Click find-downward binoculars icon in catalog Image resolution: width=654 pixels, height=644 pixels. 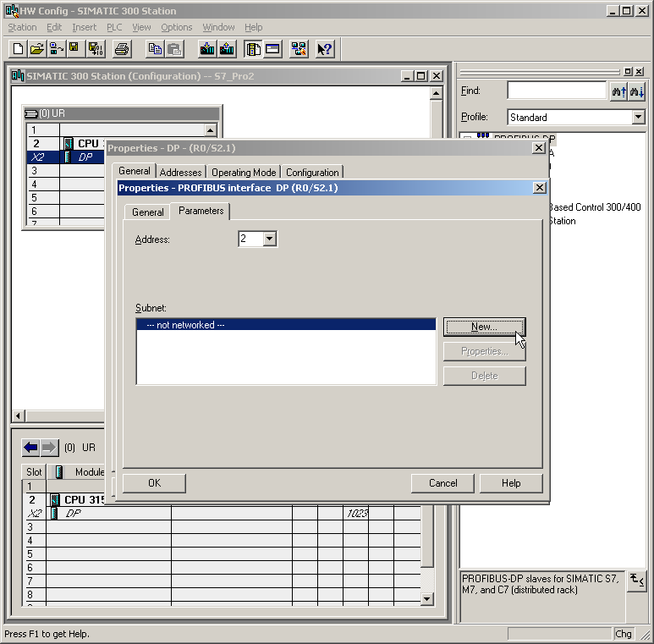coord(637,91)
